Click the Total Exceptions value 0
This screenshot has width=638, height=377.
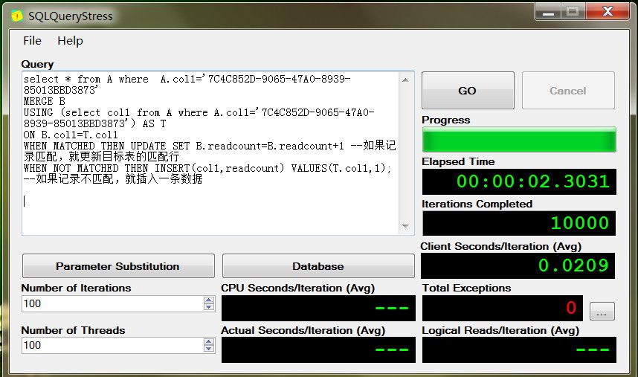pyautogui.click(x=571, y=308)
